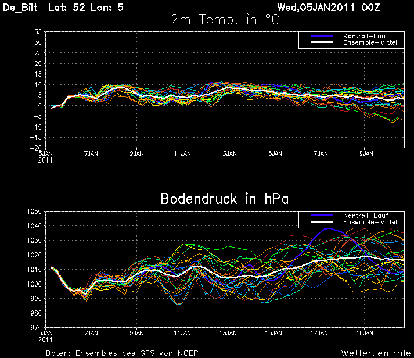Click the '15JAN' label under pressure chart

(x=273, y=333)
